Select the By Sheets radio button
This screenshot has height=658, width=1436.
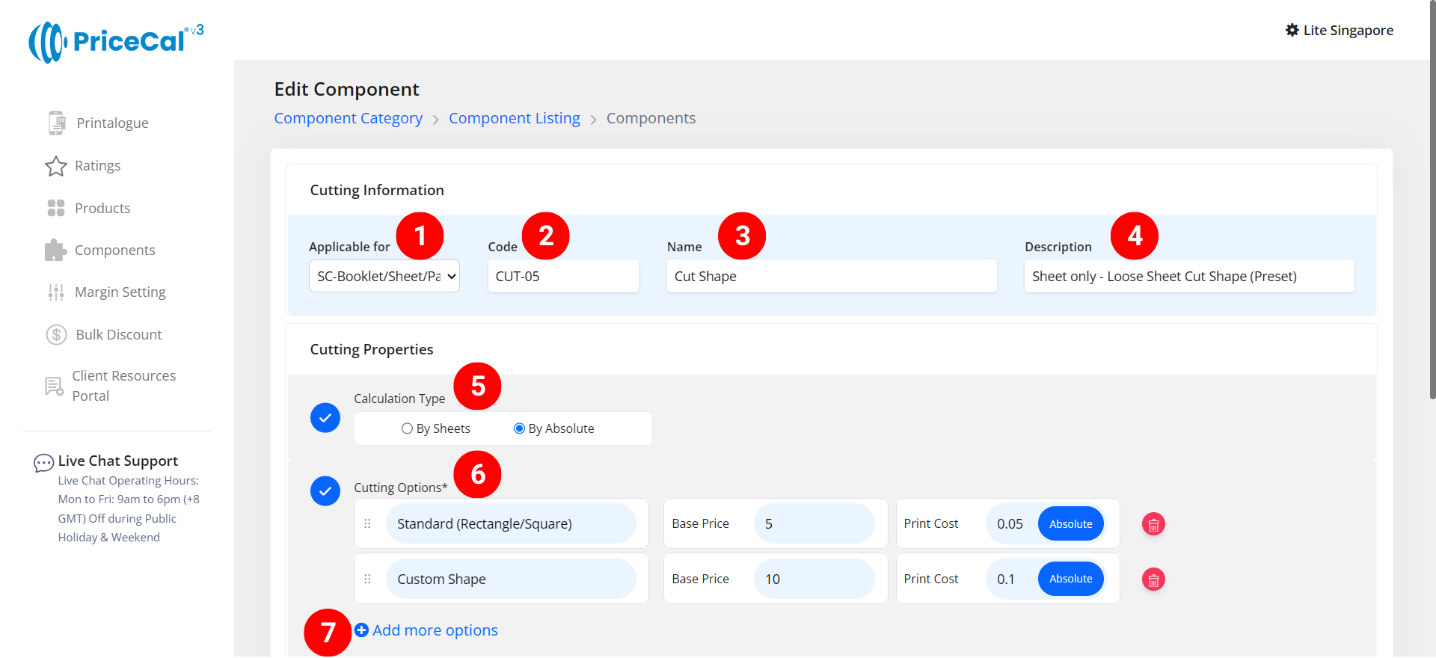407,428
